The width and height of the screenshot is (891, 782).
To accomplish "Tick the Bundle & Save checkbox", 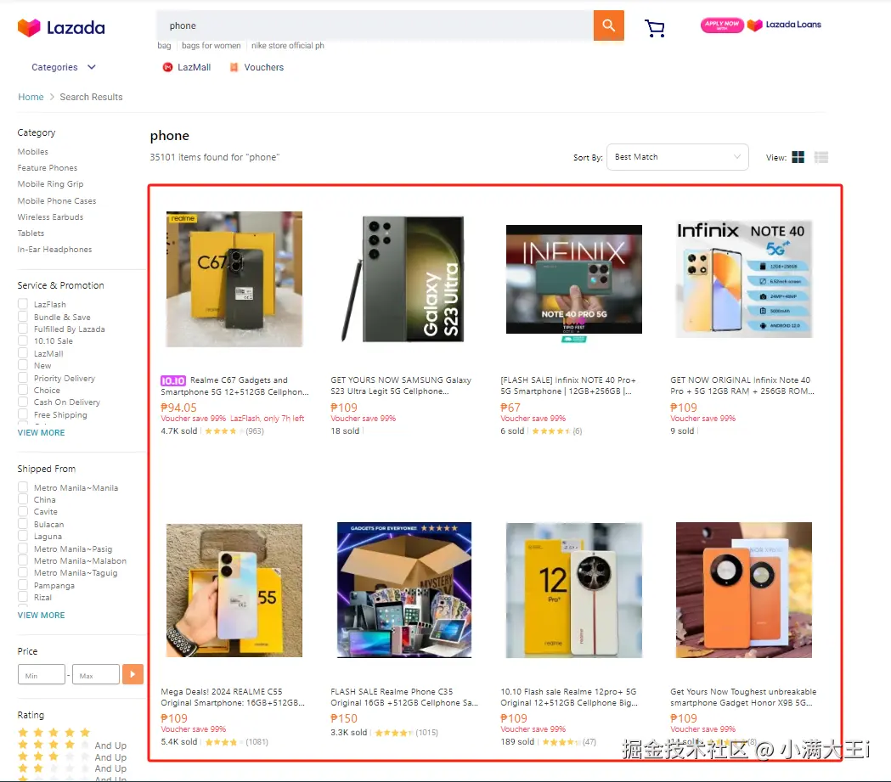I will point(23,317).
